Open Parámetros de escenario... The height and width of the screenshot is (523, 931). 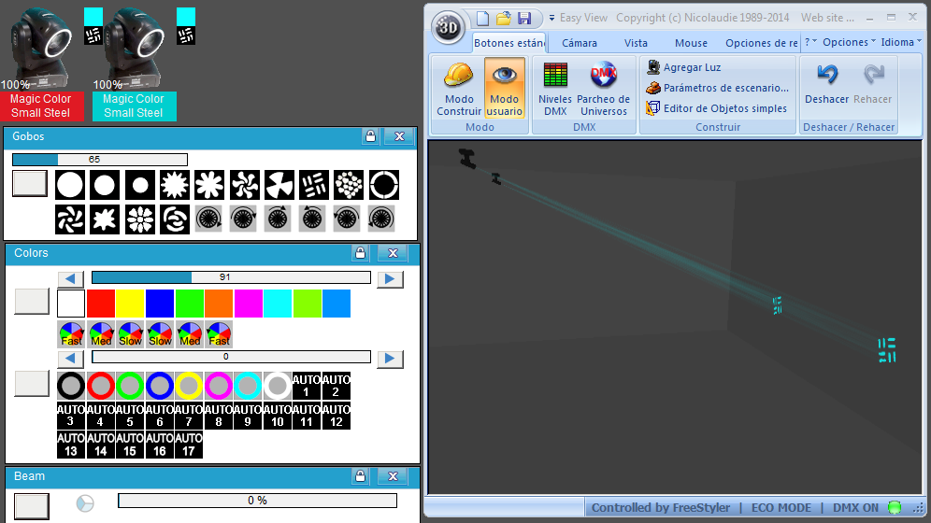[717, 88]
